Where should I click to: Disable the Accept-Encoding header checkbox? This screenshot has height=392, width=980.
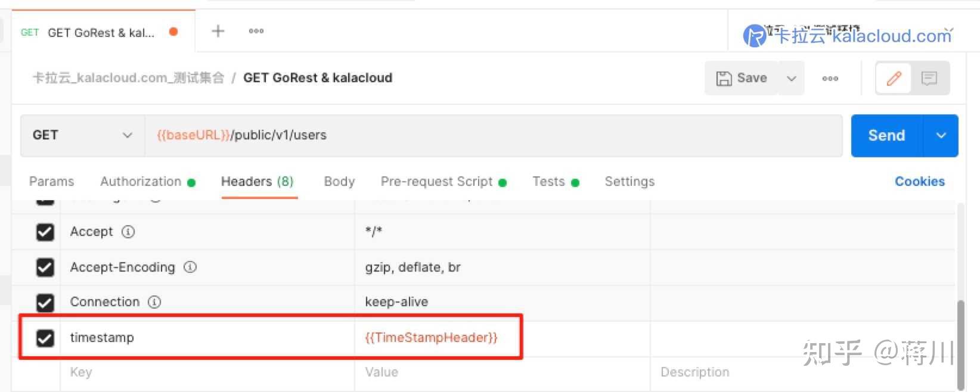tap(45, 267)
